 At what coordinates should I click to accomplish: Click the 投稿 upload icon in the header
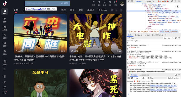[115, 3]
